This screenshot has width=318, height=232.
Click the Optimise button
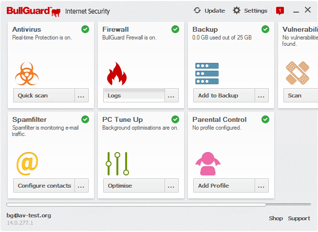pyautogui.click(x=134, y=186)
